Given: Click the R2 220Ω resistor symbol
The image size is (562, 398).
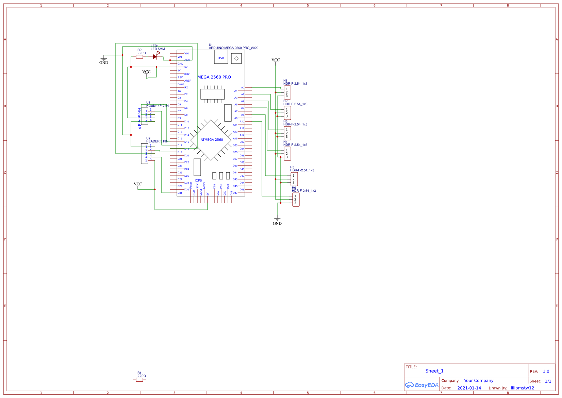Looking at the screenshot, I should [139, 57].
